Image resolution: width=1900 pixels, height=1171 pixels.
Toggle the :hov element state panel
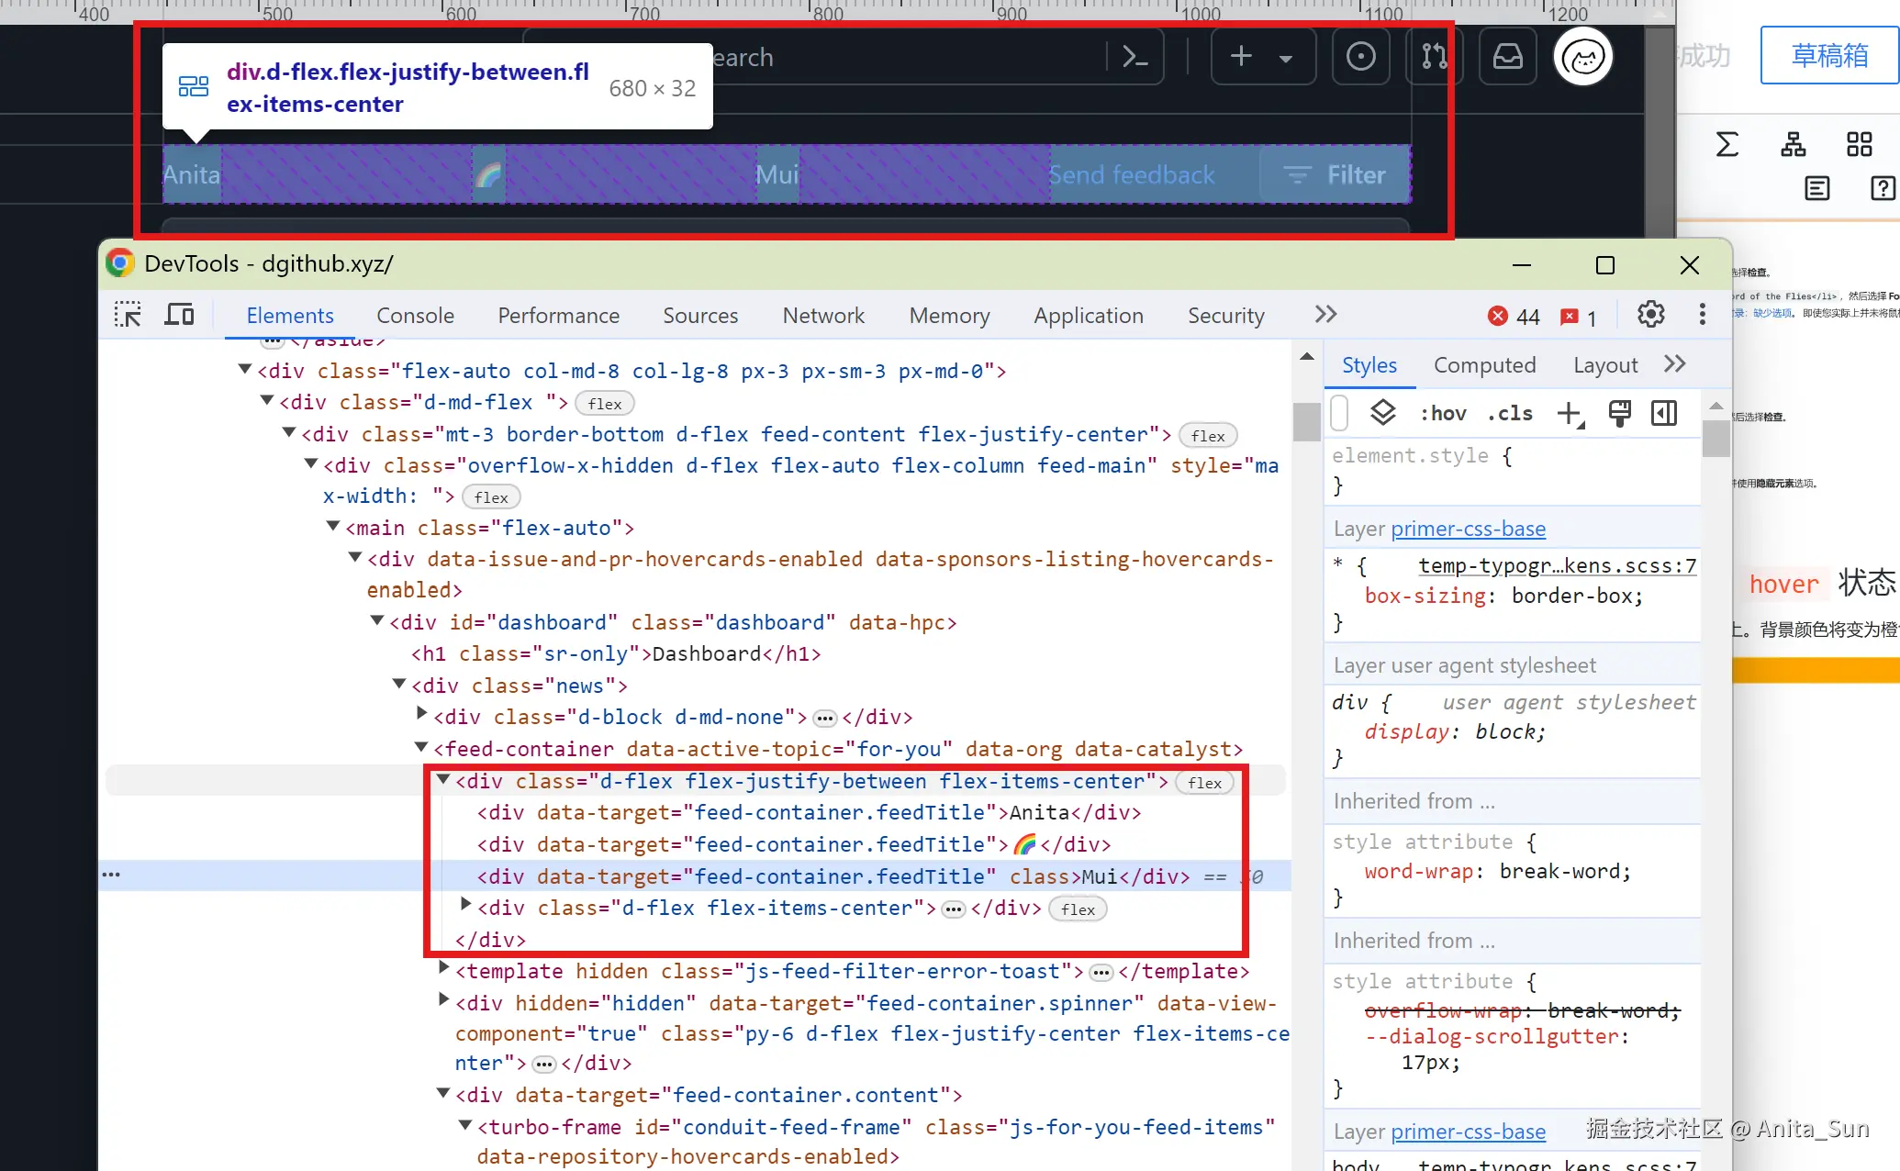pos(1443,414)
